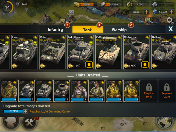
Task: Open the supply truck crate icon
Action: coord(149,20)
